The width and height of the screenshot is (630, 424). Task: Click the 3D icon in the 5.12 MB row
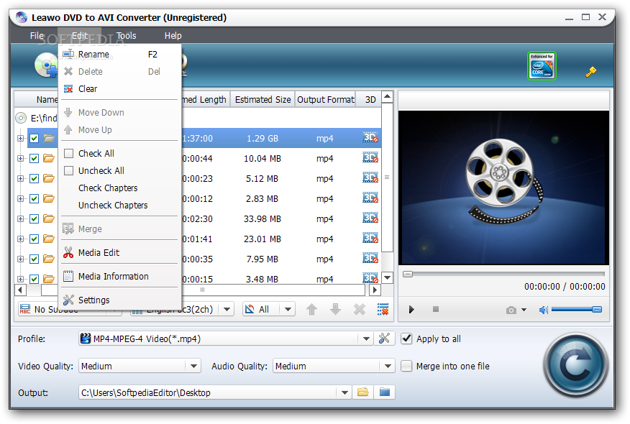click(370, 178)
